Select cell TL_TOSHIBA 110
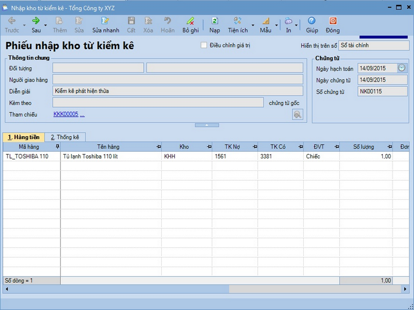Viewport: 414px width, 310px height. pyautogui.click(x=32, y=156)
